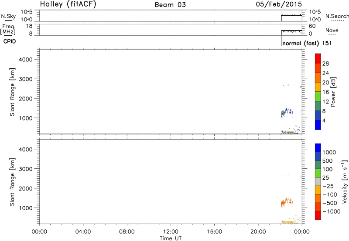
Task: Click the 'Halley (fitACF)' title text
Action: [68, 4]
